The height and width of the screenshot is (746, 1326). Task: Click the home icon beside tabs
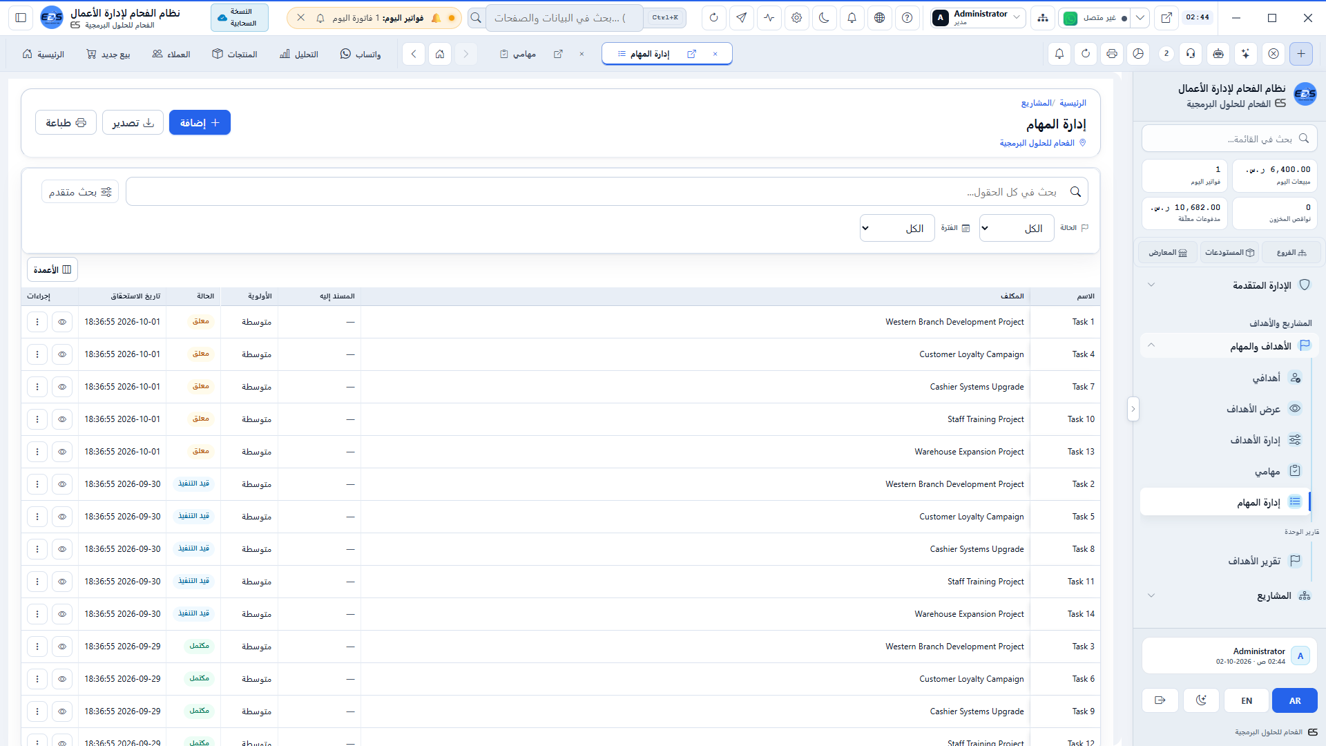[440, 54]
